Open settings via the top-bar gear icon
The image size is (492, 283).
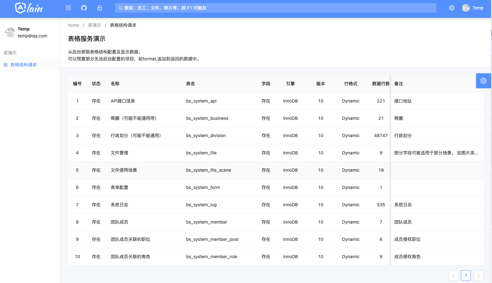pyautogui.click(x=451, y=8)
